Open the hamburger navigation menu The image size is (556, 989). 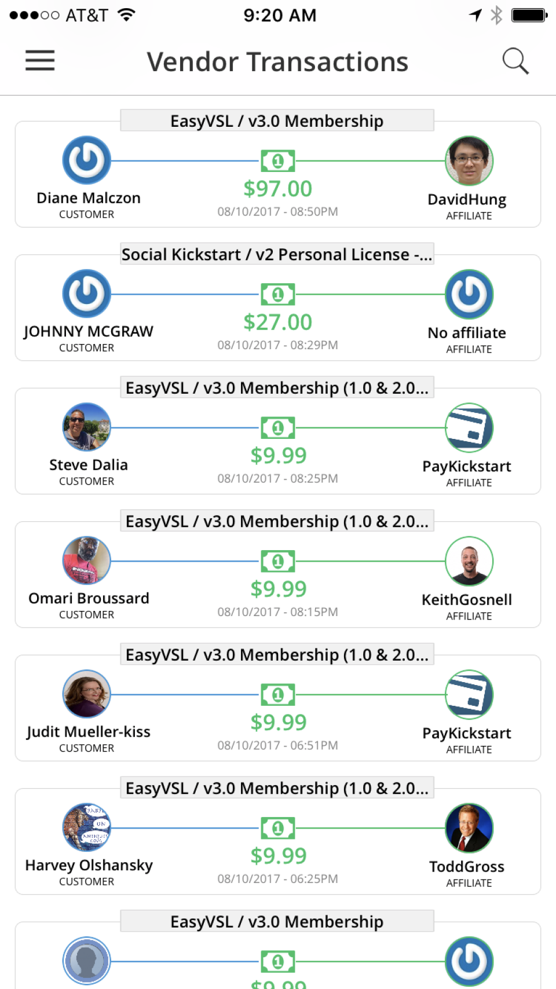[x=39, y=61]
